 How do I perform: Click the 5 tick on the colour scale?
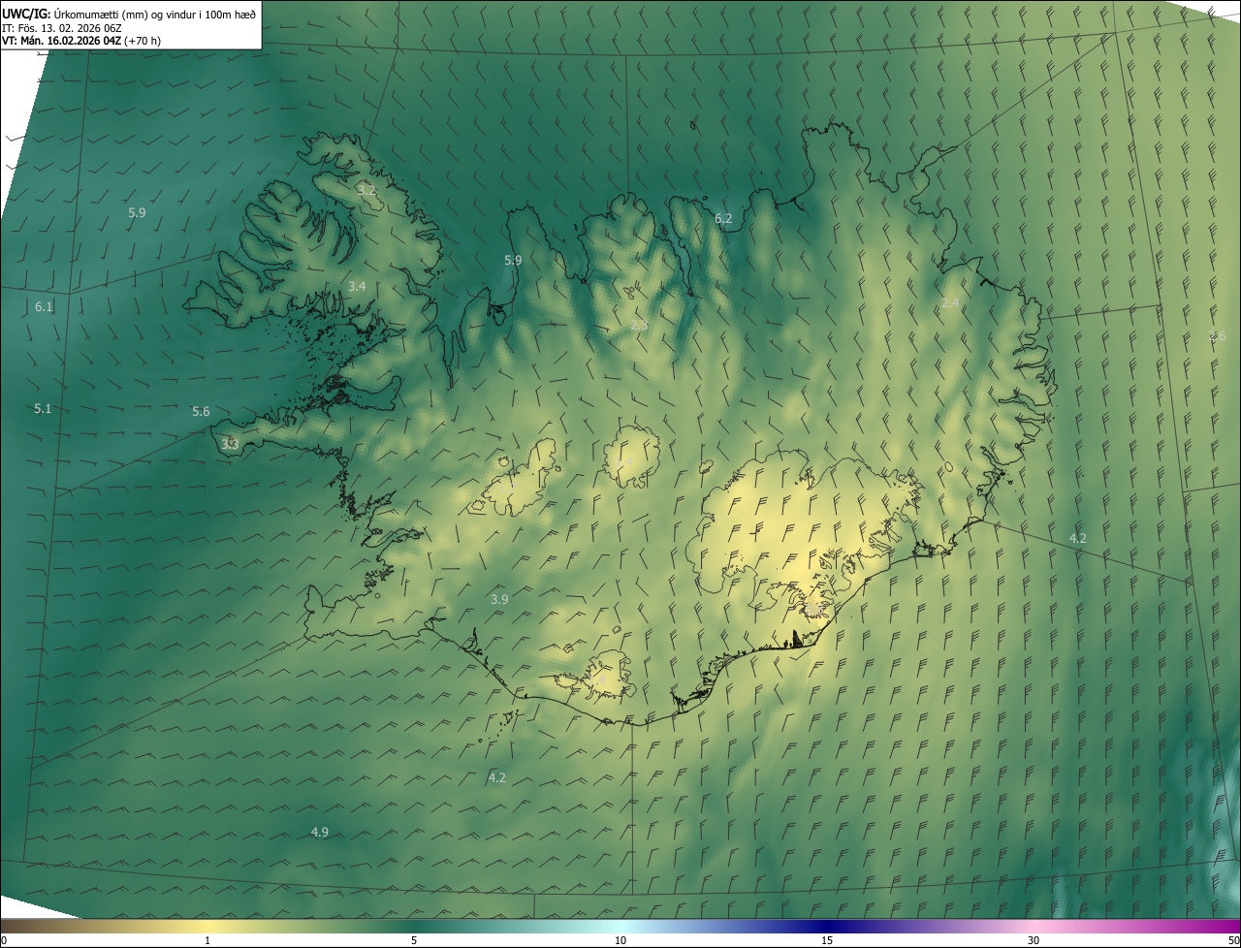click(414, 940)
